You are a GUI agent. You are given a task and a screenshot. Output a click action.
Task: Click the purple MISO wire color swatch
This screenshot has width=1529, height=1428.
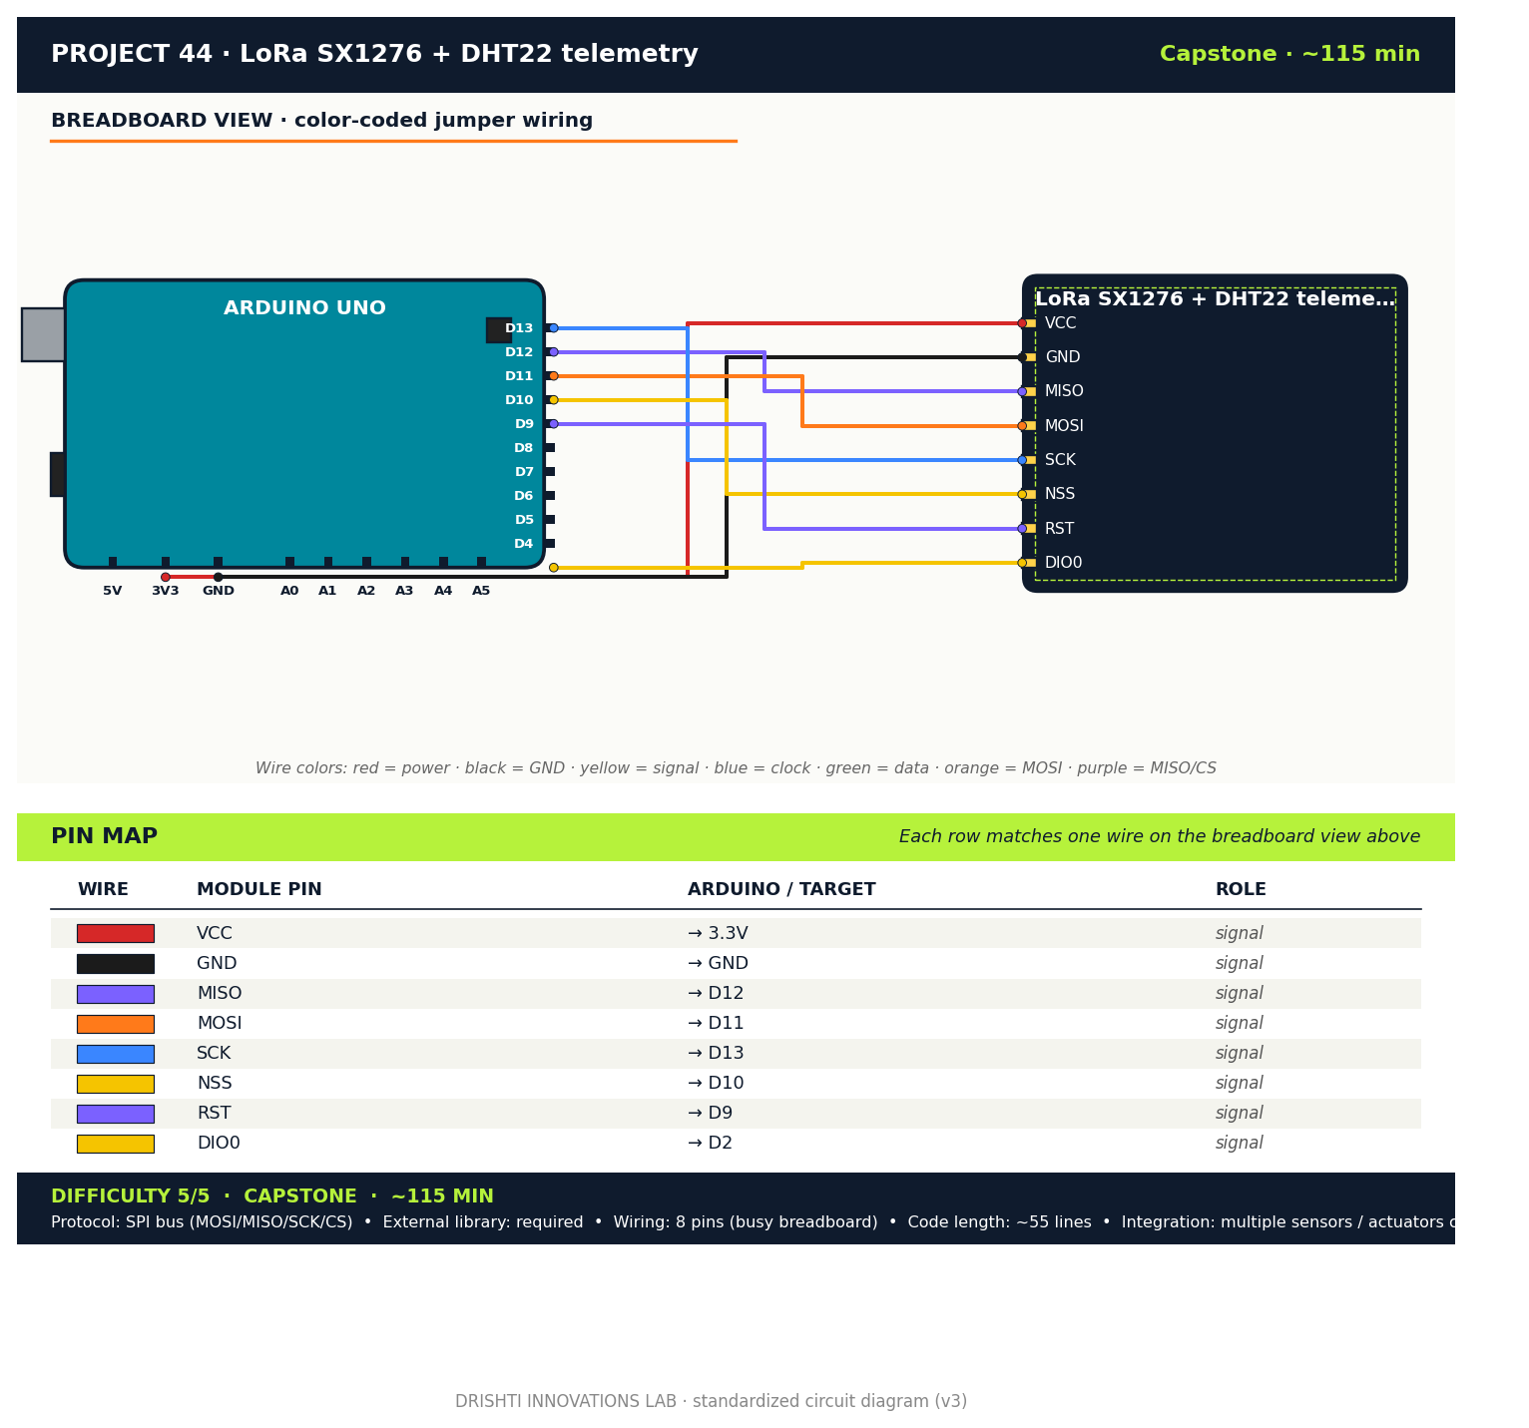point(116,993)
